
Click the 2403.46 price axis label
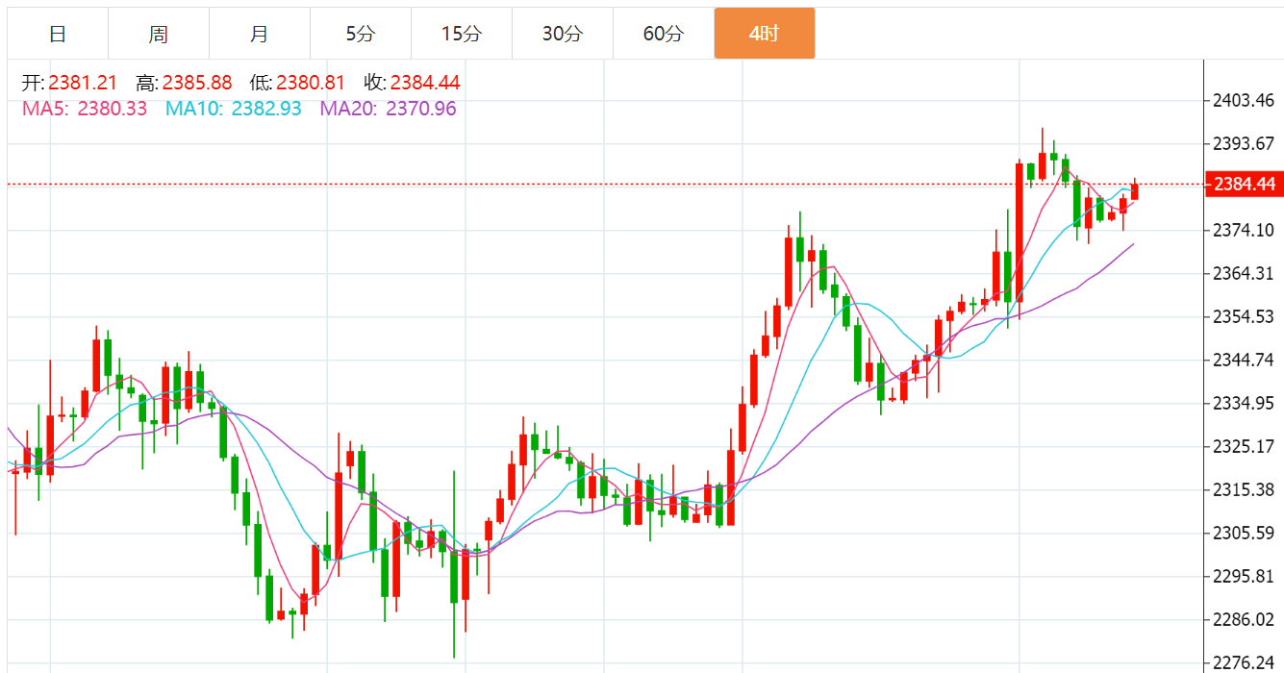coord(1244,100)
